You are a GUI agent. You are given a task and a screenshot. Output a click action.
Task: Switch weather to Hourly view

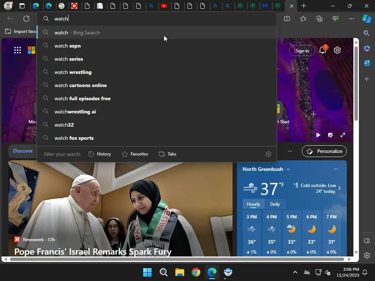tap(253, 204)
